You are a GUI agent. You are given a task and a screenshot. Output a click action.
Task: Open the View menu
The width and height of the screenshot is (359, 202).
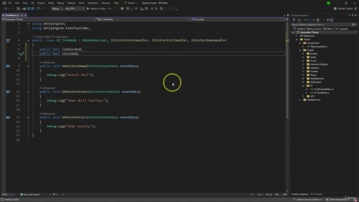coord(25,3)
